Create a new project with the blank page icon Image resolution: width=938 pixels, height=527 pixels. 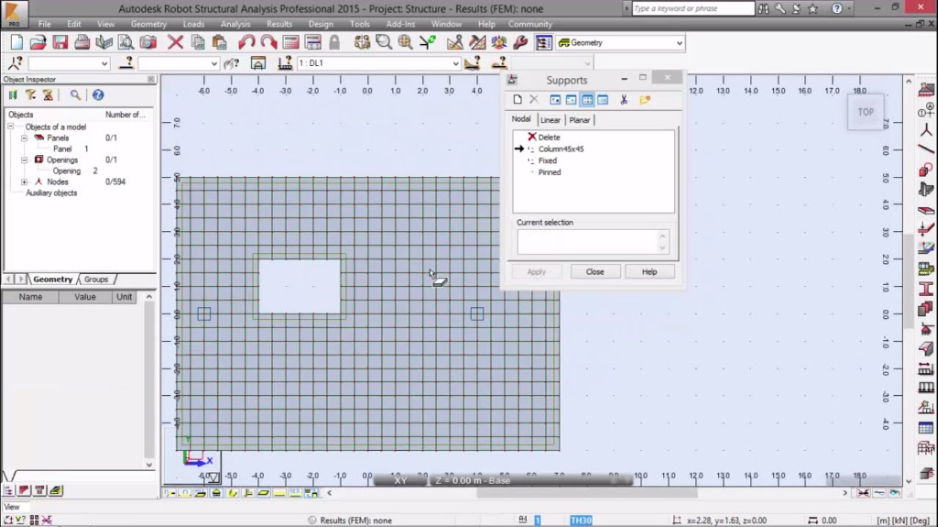[16, 42]
